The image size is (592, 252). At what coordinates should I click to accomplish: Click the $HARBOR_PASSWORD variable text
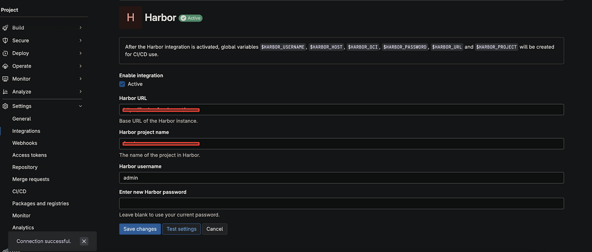405,47
